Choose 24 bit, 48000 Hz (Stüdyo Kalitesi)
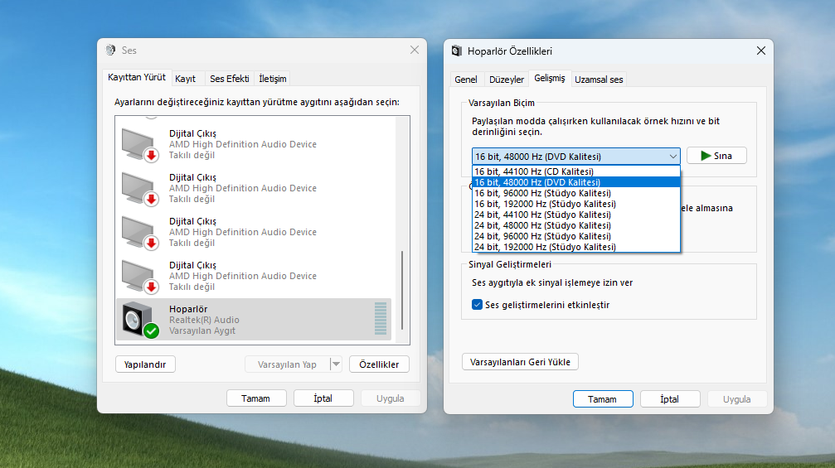835x468 pixels. pos(575,225)
